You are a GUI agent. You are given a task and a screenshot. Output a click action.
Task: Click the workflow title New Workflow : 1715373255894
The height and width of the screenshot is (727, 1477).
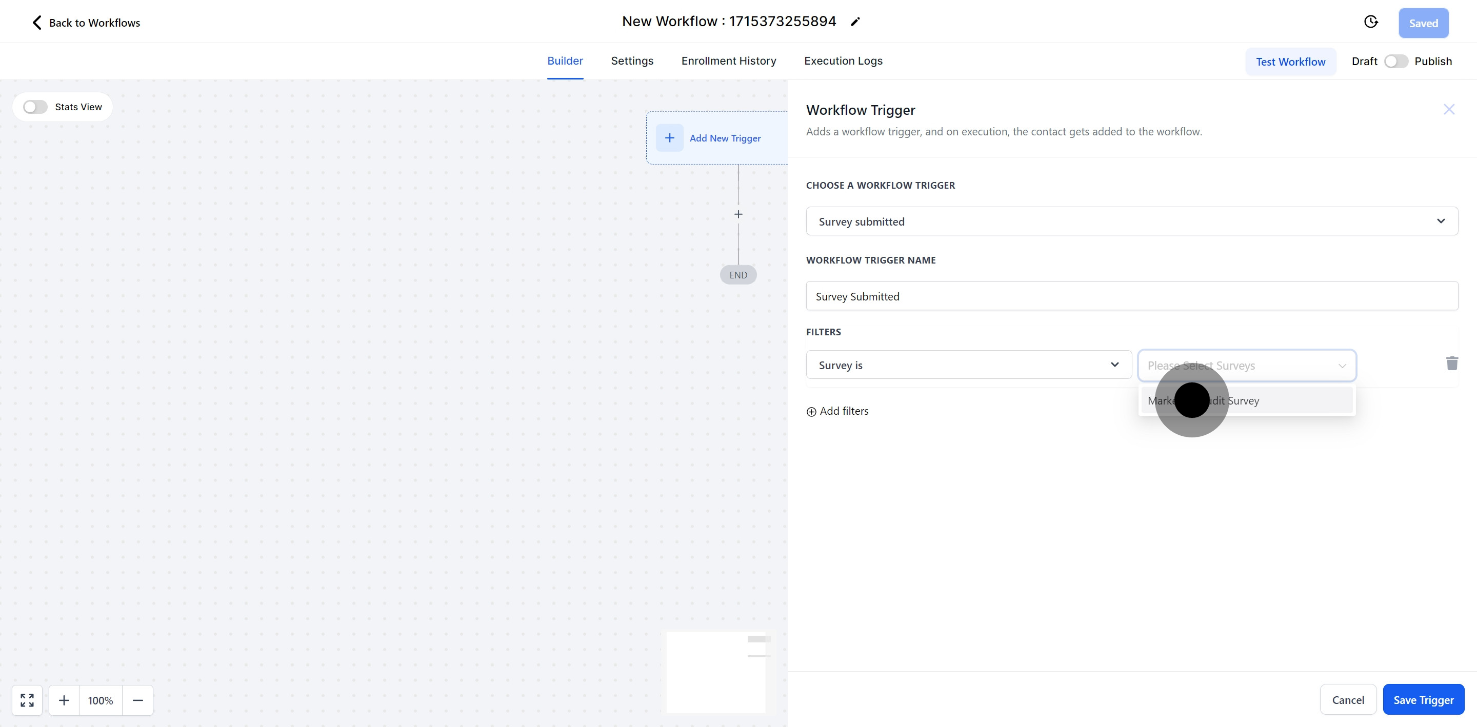729,21
